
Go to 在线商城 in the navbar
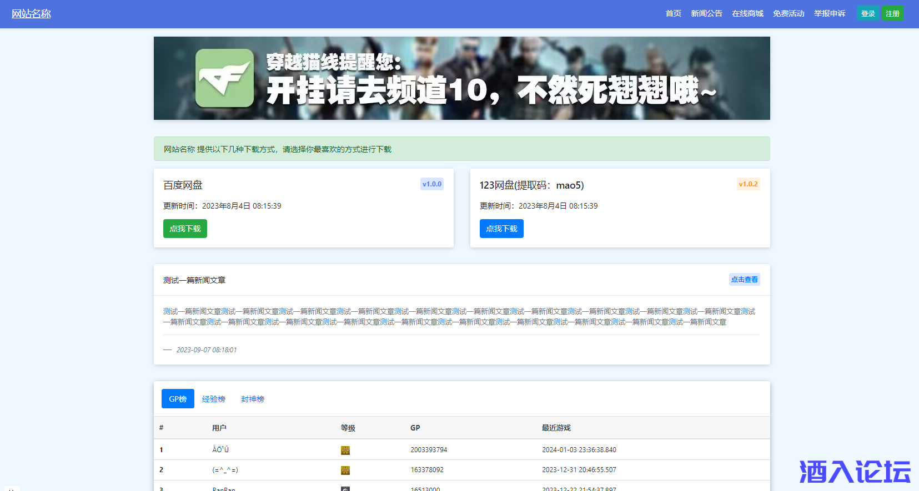(x=747, y=14)
